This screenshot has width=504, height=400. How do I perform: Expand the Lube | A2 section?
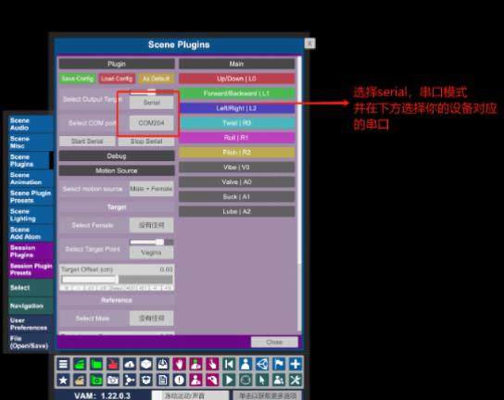(x=236, y=211)
